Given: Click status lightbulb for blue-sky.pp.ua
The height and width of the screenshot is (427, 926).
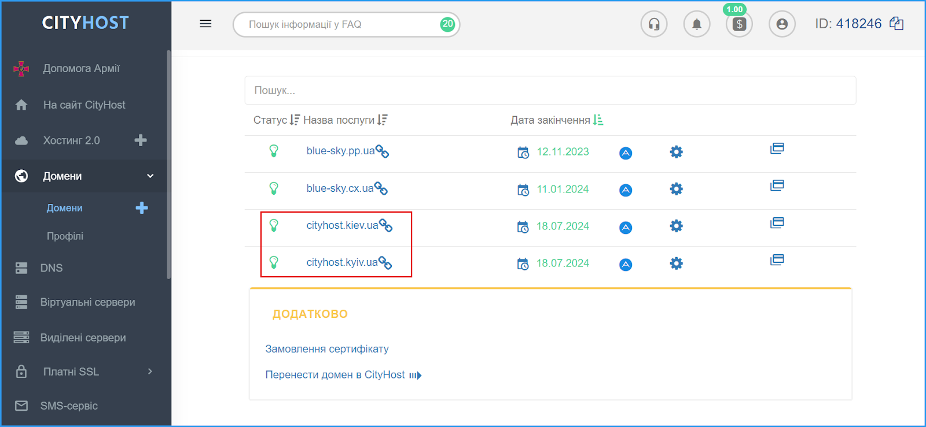Looking at the screenshot, I should pos(274,151).
